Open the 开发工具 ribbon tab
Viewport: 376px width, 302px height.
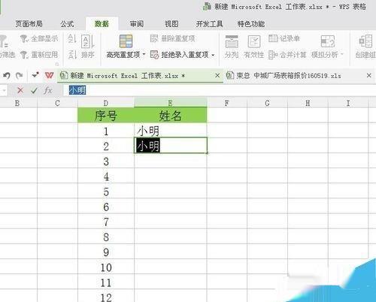(210, 24)
